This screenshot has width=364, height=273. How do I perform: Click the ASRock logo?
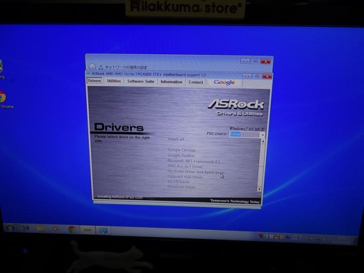pyautogui.click(x=236, y=105)
